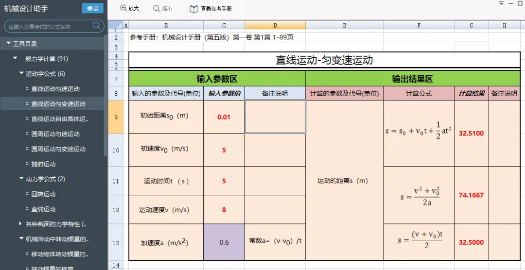Viewport: 525px width, 270px height.
Task: Click the result cell 74.1667
Action: click(472, 195)
